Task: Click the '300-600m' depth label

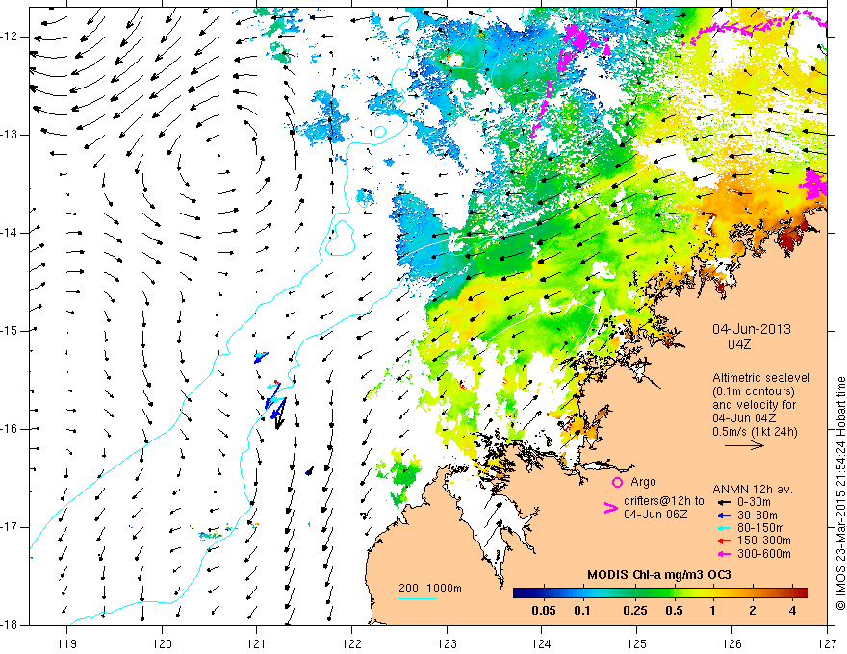Action: pyautogui.click(x=764, y=554)
